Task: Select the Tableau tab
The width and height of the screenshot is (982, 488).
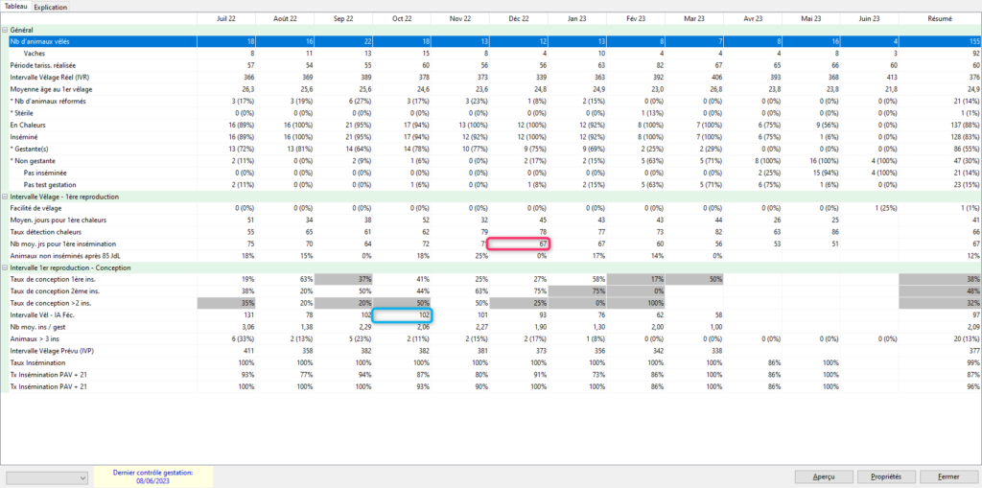Action: 15,6
